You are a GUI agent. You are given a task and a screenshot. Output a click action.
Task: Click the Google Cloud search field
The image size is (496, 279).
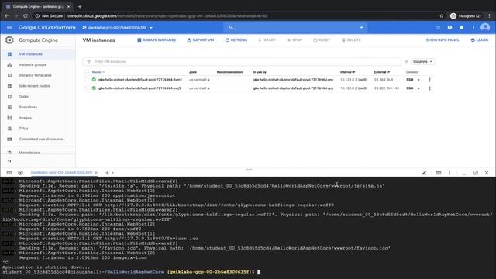tap(296, 28)
